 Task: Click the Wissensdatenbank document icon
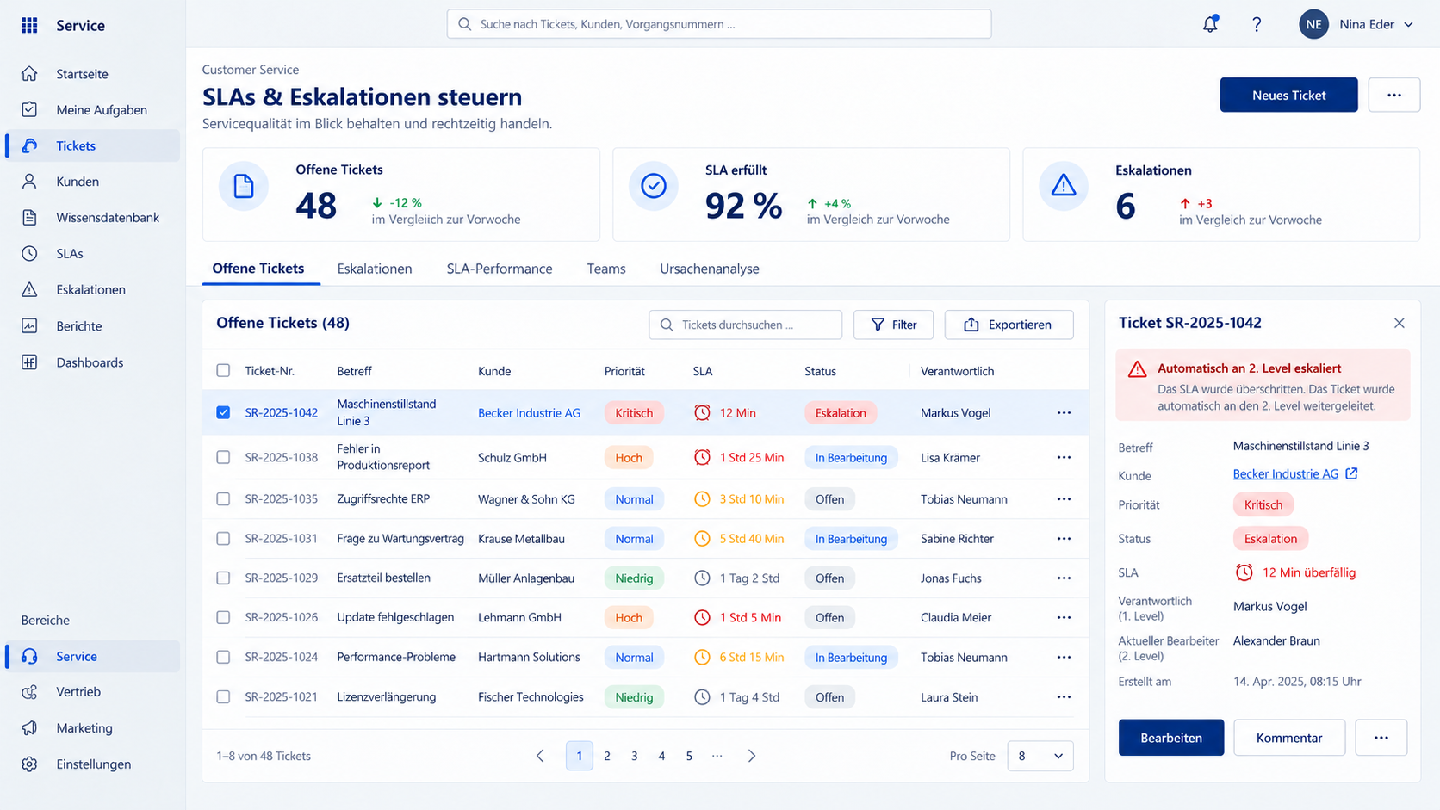[29, 218]
